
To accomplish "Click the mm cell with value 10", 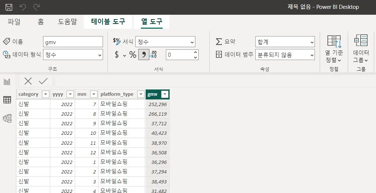I will [87, 133].
